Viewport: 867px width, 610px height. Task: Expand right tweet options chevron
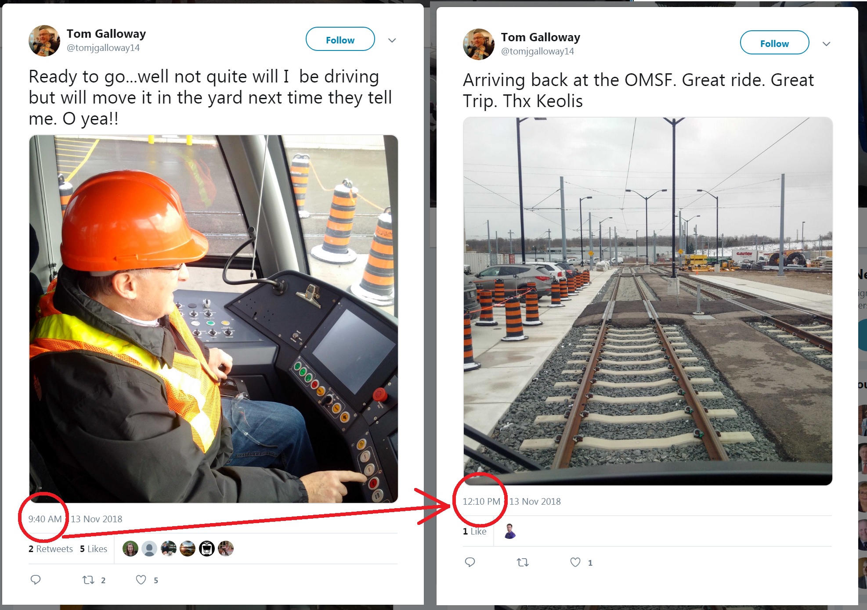(826, 44)
